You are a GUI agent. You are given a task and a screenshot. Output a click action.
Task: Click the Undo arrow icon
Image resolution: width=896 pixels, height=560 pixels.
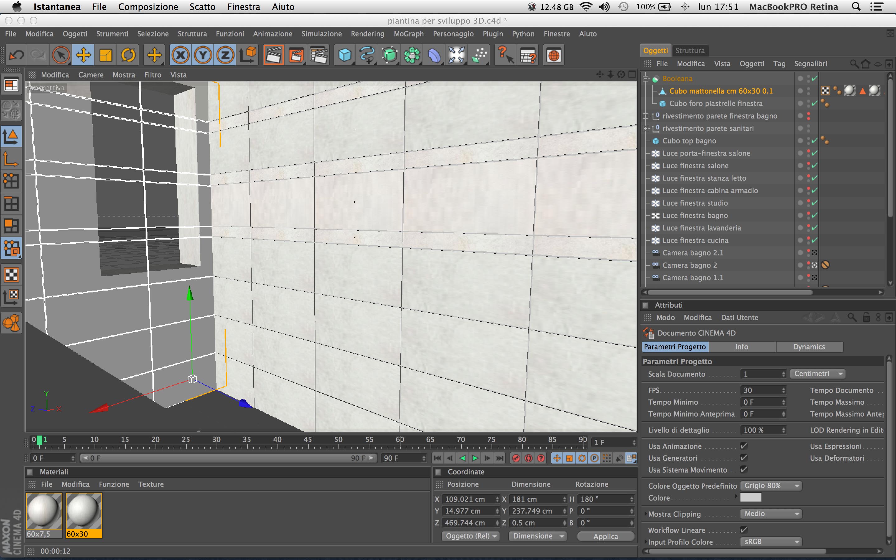(16, 55)
